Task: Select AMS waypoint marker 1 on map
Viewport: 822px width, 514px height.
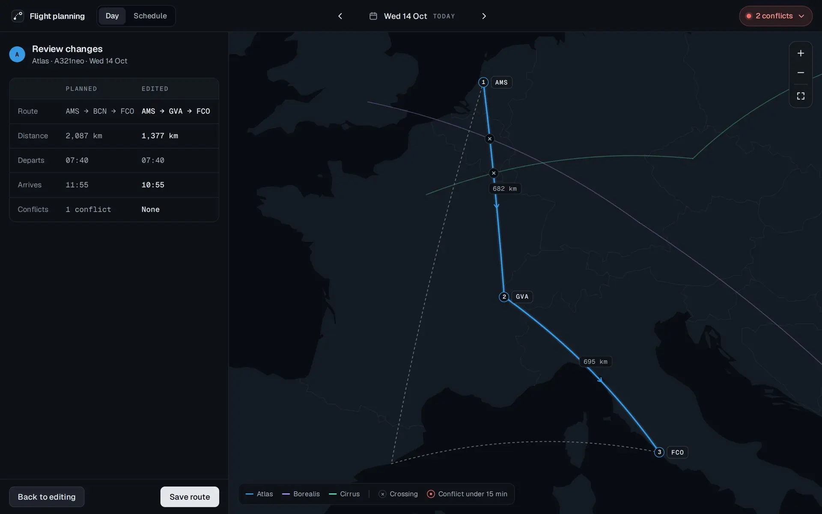Action: 483,82
